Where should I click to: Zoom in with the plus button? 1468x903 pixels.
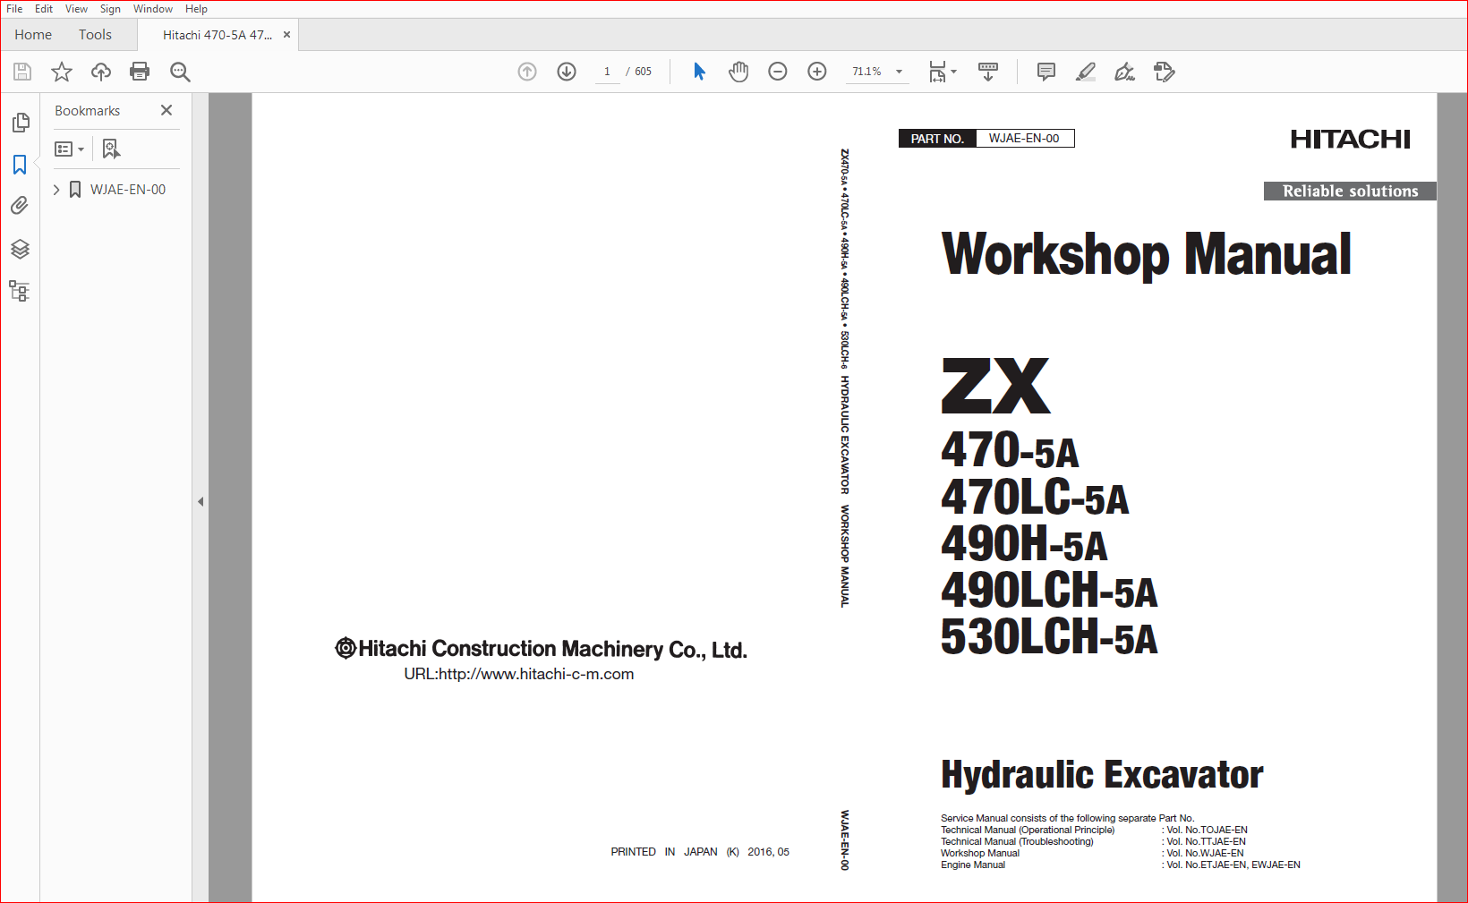pos(817,72)
